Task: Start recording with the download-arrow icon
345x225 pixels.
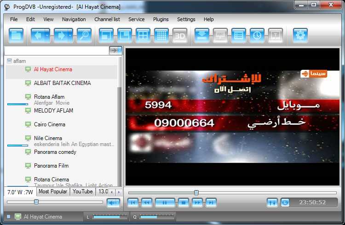Action: coord(202,35)
